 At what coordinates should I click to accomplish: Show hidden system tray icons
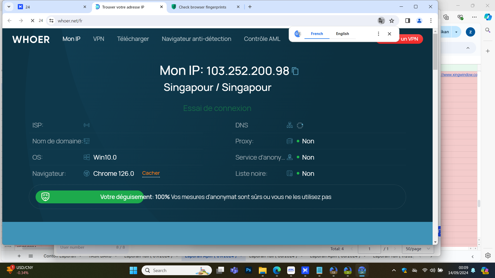[x=394, y=270]
